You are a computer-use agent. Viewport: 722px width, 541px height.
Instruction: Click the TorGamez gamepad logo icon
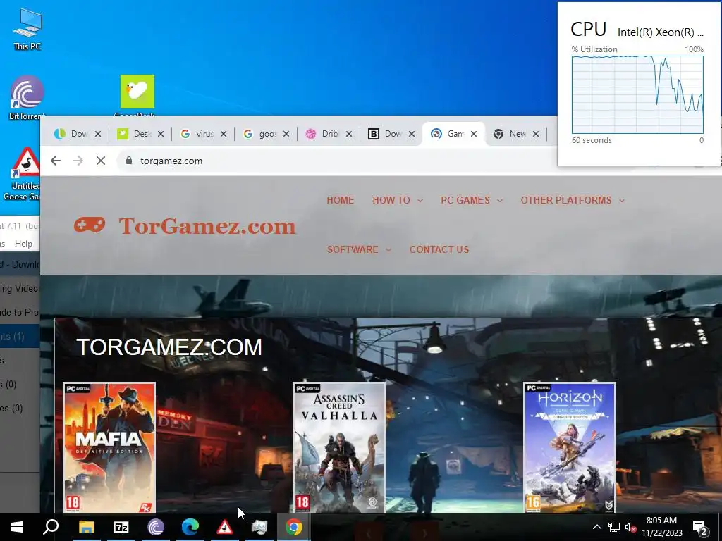tap(90, 225)
